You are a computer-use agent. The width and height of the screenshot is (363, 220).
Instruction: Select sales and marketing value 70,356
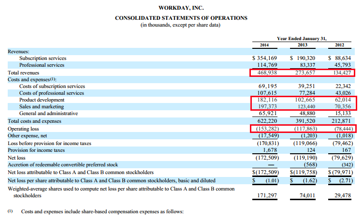(x=343, y=106)
